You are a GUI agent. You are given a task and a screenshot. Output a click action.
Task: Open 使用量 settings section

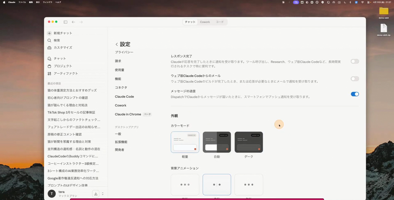pyautogui.click(x=119, y=70)
